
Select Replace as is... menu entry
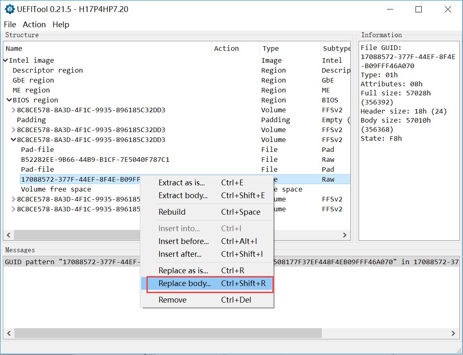coord(207,270)
